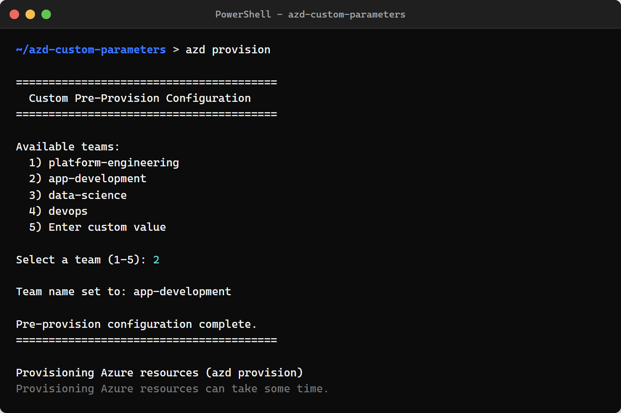Click the red close traffic light button

pyautogui.click(x=14, y=14)
